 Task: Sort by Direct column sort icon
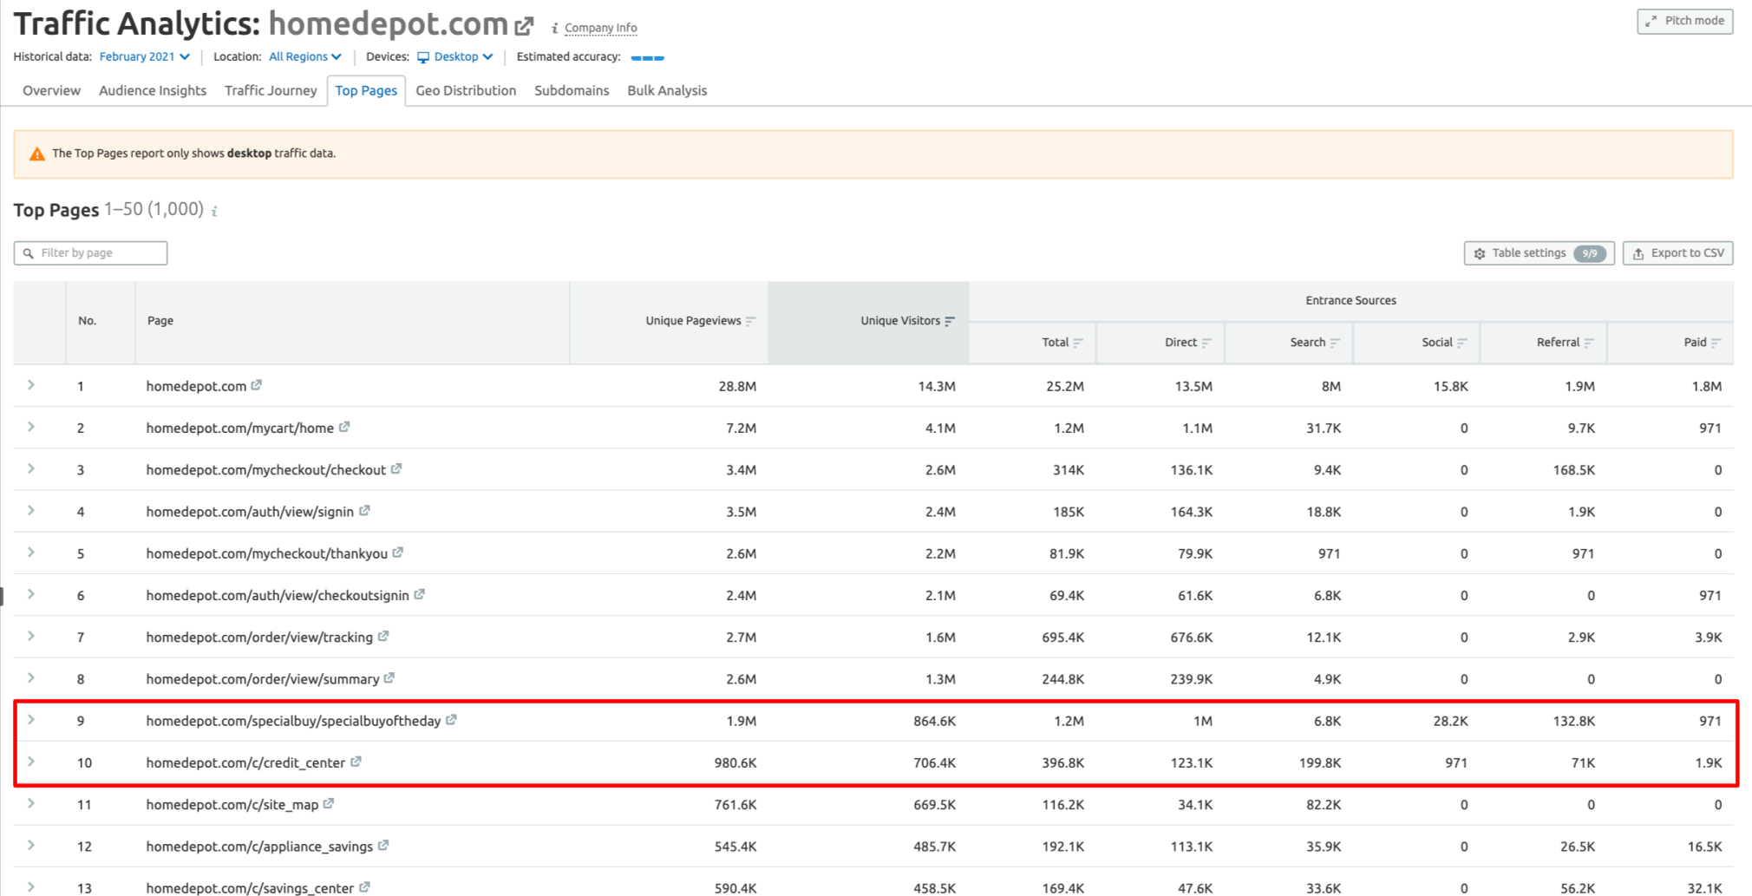(1206, 343)
